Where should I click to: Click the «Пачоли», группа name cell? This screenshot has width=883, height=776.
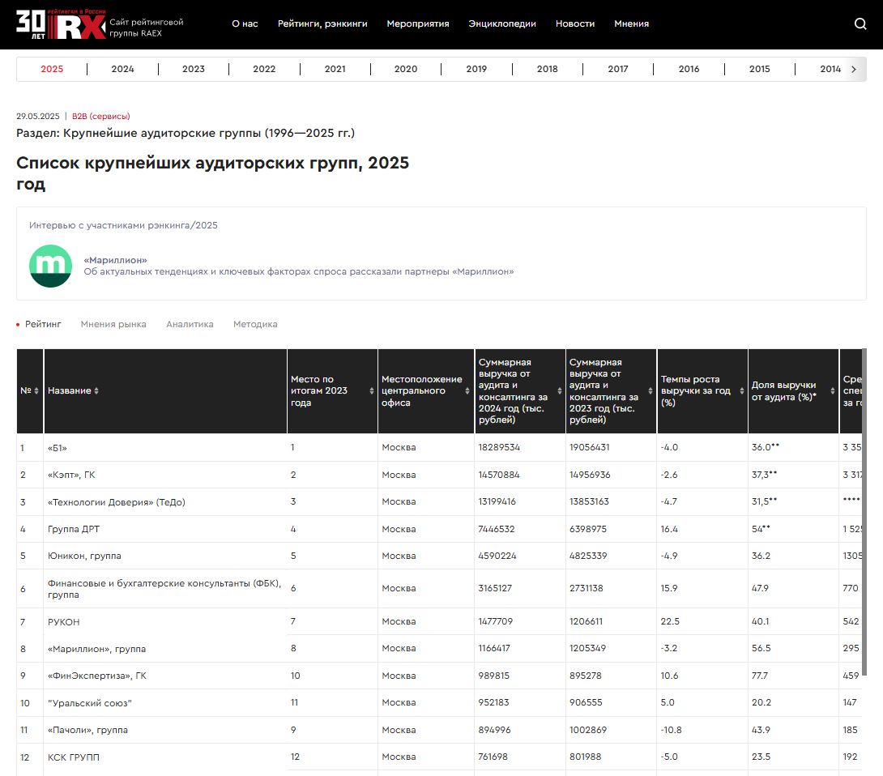87,731
